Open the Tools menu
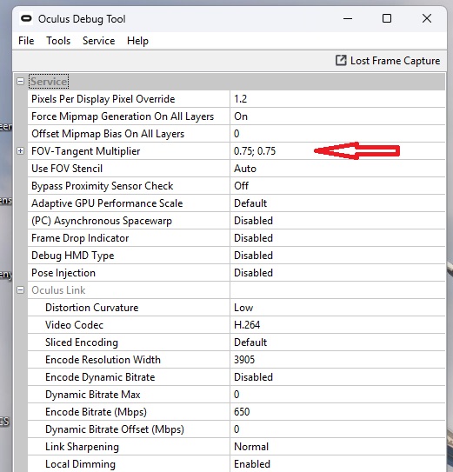This screenshot has width=453, height=472. pos(58,41)
